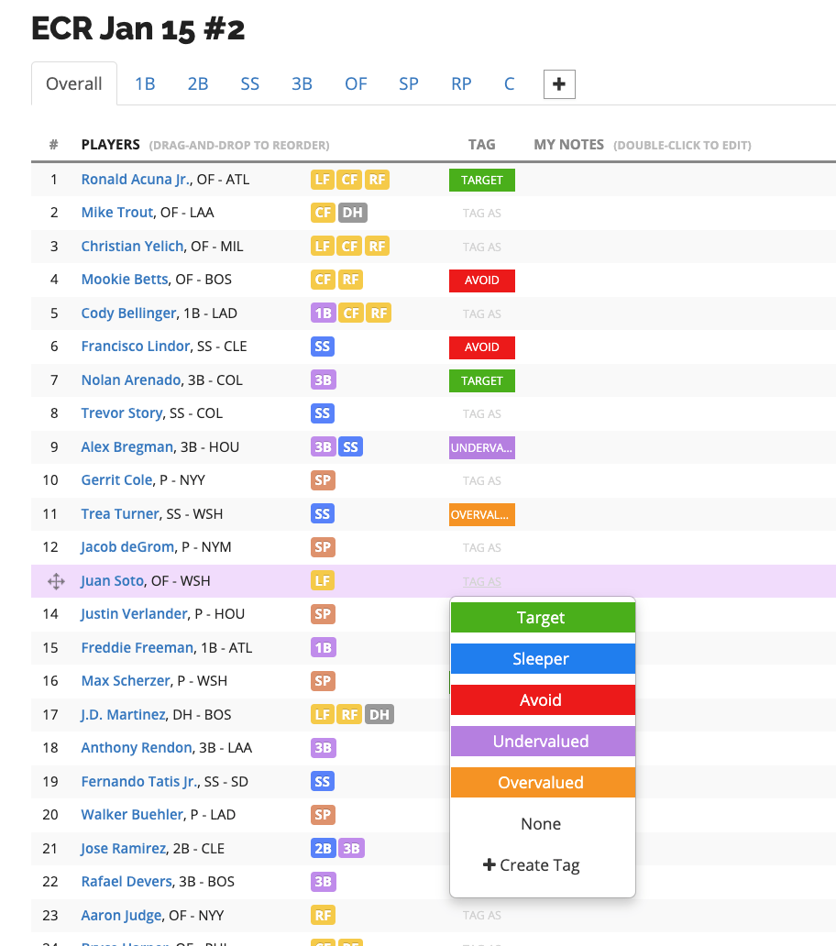
Task: Click the LF position badge beside Ronald Acuna Jr.
Action: point(323,180)
